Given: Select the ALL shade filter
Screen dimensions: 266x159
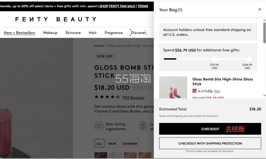Looking at the screenshot, I should pyautogui.click(x=99, y=144).
